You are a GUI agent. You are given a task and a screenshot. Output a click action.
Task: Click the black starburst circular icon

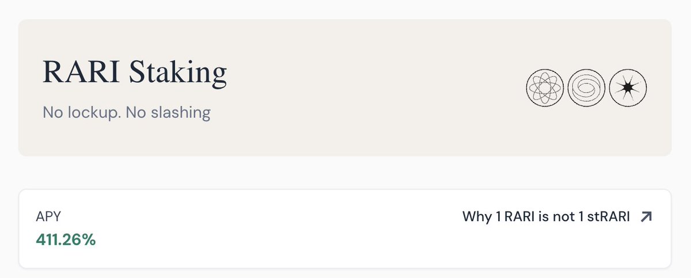click(x=628, y=87)
